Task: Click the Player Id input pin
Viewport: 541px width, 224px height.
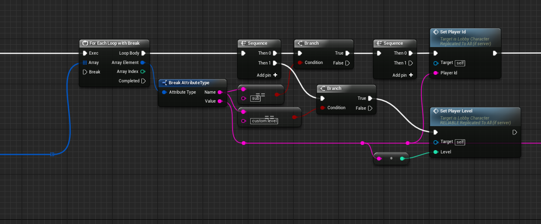Action: [435, 73]
